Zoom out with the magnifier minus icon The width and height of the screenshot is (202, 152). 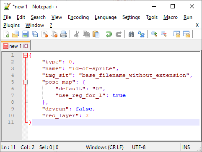click(164, 34)
